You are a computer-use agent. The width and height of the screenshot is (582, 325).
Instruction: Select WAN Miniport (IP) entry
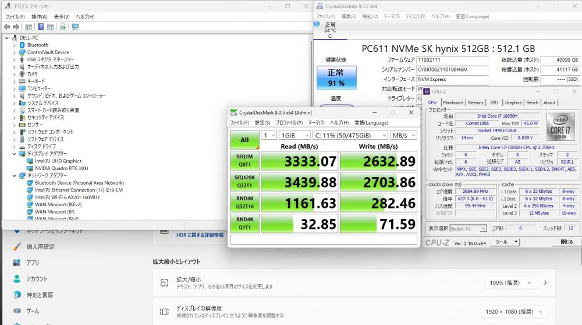pos(55,211)
